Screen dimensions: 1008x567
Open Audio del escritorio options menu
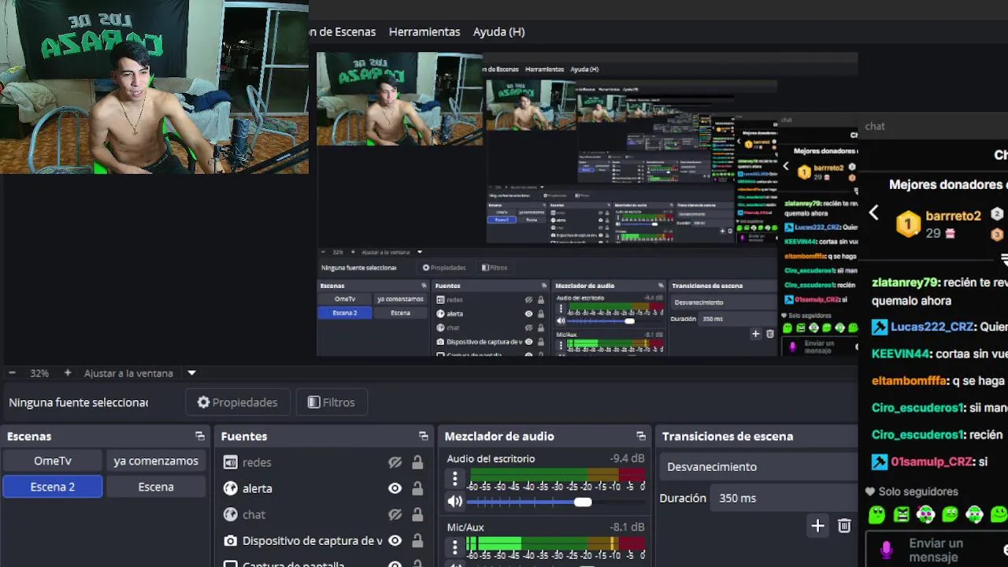[x=454, y=478]
